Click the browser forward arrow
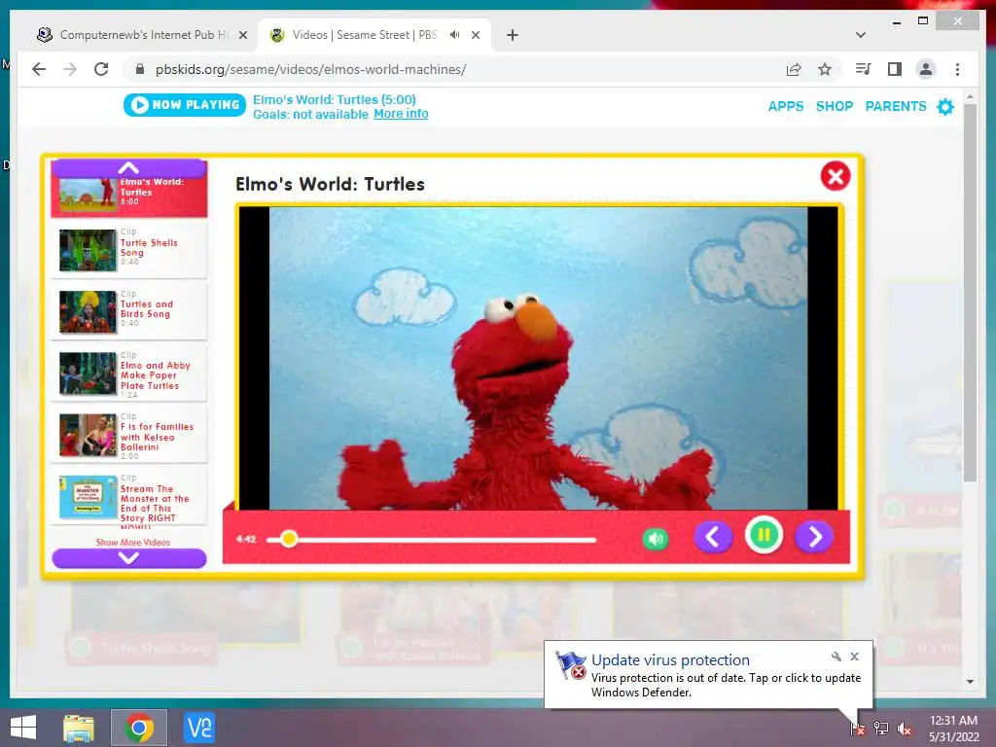This screenshot has width=996, height=747. pyautogui.click(x=70, y=69)
